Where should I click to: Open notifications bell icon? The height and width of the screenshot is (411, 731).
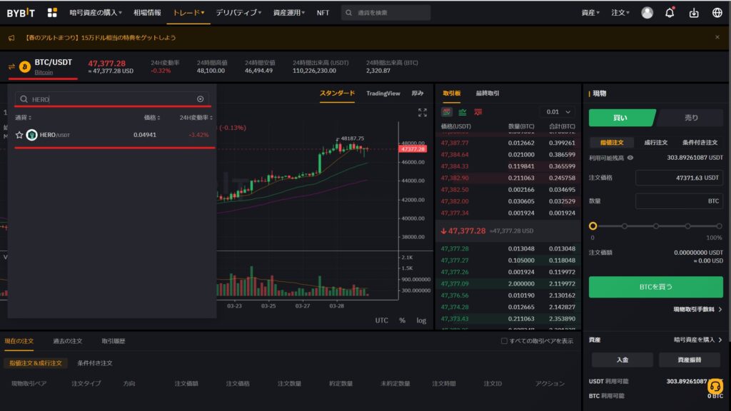(x=670, y=13)
